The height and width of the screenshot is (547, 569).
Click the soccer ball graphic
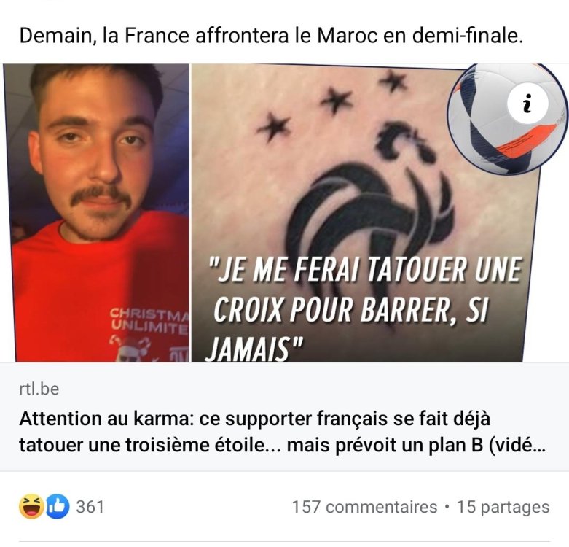[x=507, y=118]
